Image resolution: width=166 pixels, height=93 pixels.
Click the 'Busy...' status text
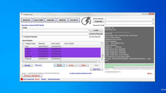150,73
